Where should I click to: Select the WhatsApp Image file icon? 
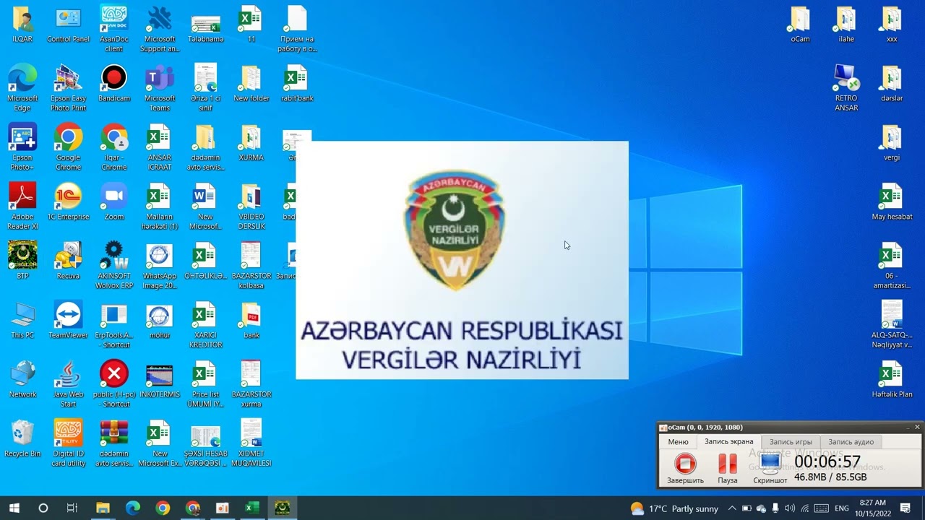tap(160, 266)
